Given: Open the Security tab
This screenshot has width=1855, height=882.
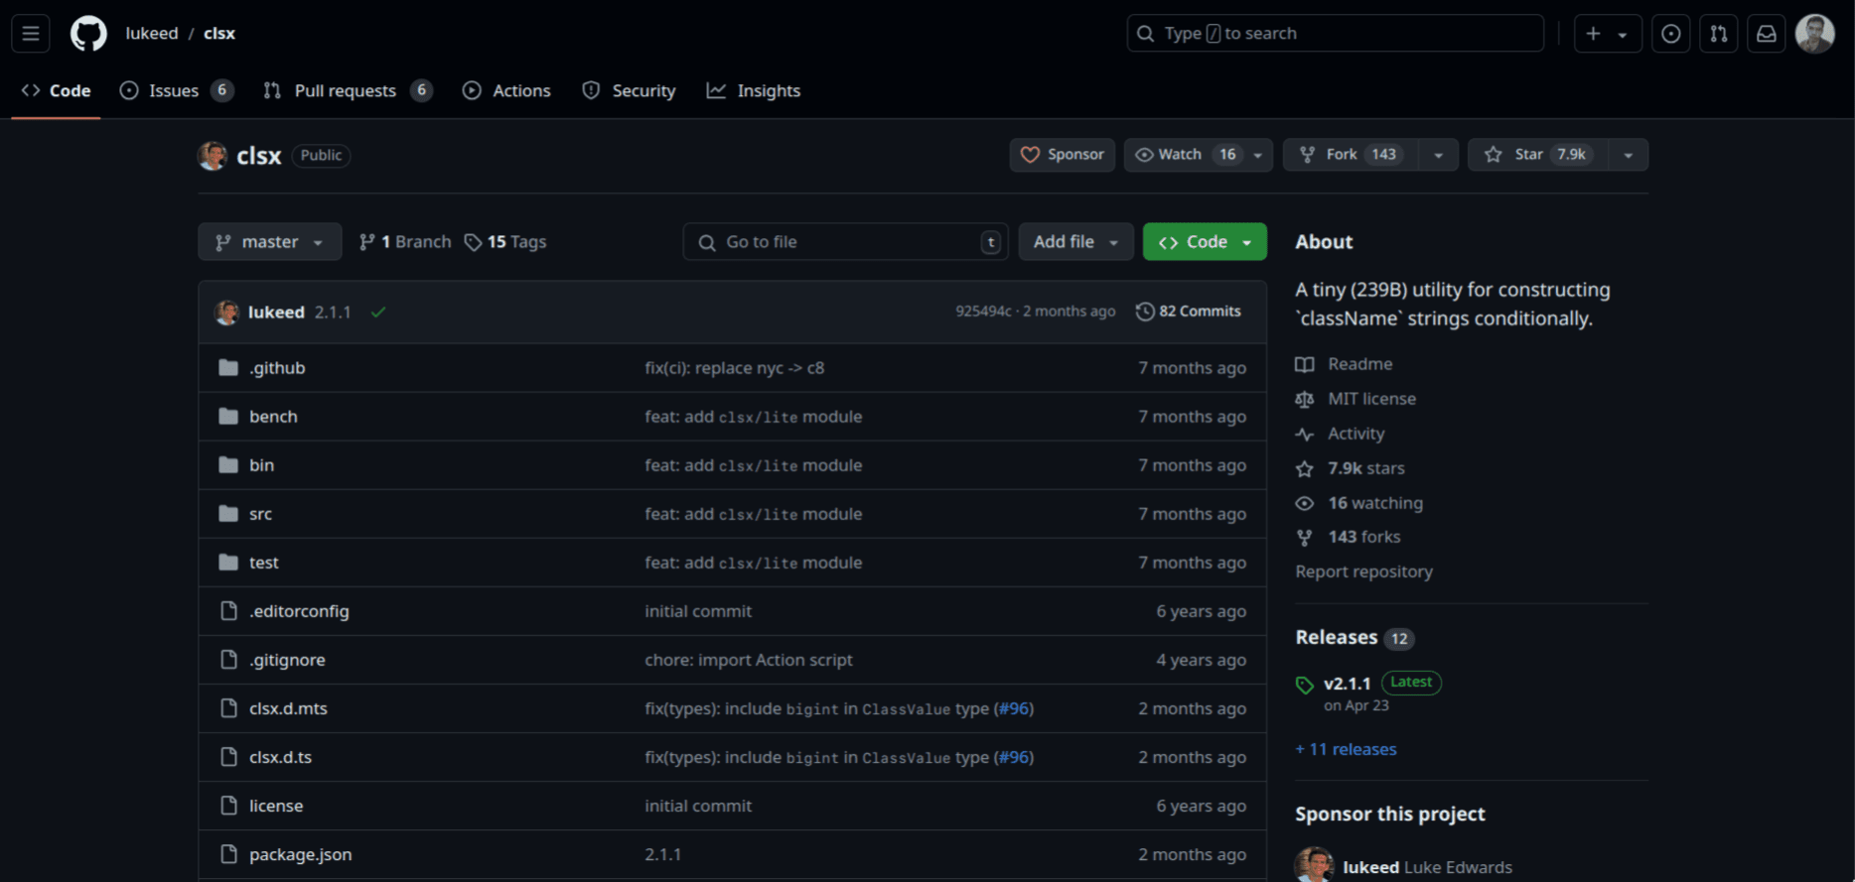Looking at the screenshot, I should click(x=629, y=90).
